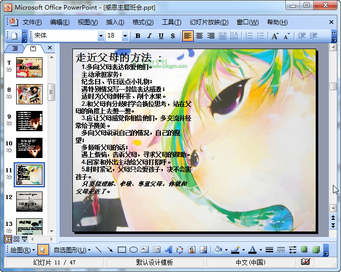Open Fill Color dropdown arrow
Screen dimensions: 341x272
tap(226, 250)
